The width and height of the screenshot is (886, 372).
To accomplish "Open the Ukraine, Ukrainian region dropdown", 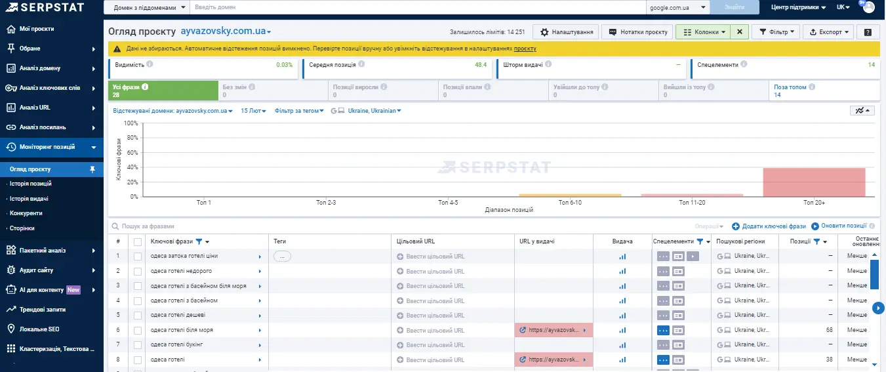I will (374, 111).
